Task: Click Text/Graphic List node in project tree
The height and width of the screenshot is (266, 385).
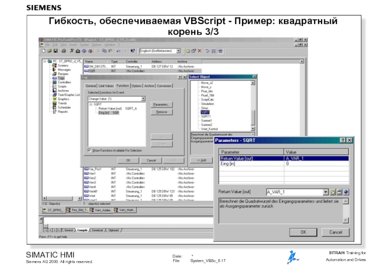Action: [x=69, y=95]
